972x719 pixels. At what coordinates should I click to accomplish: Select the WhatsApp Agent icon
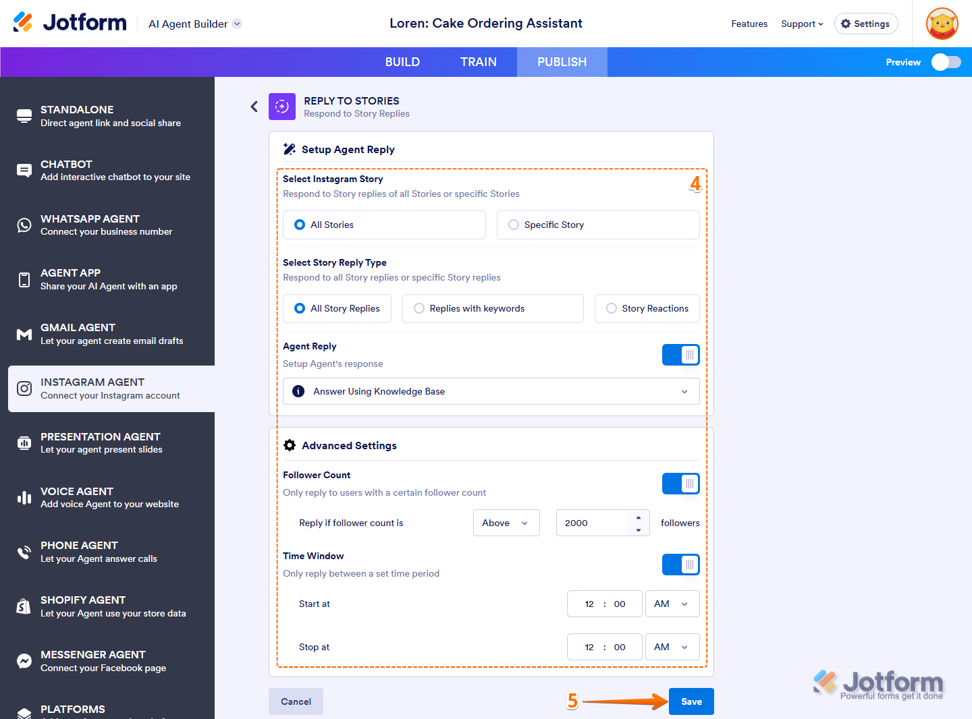coord(24,225)
